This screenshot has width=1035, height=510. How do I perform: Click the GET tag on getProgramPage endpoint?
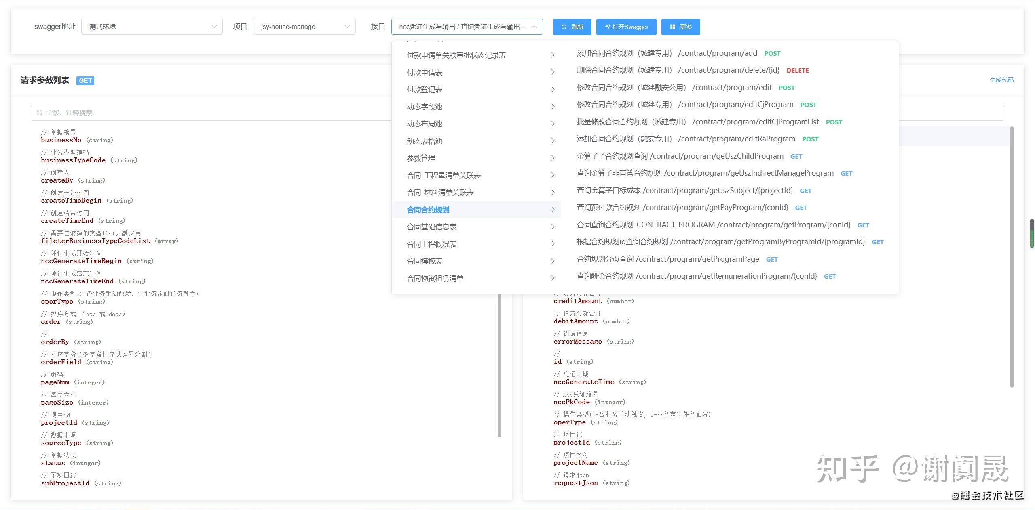771,259
